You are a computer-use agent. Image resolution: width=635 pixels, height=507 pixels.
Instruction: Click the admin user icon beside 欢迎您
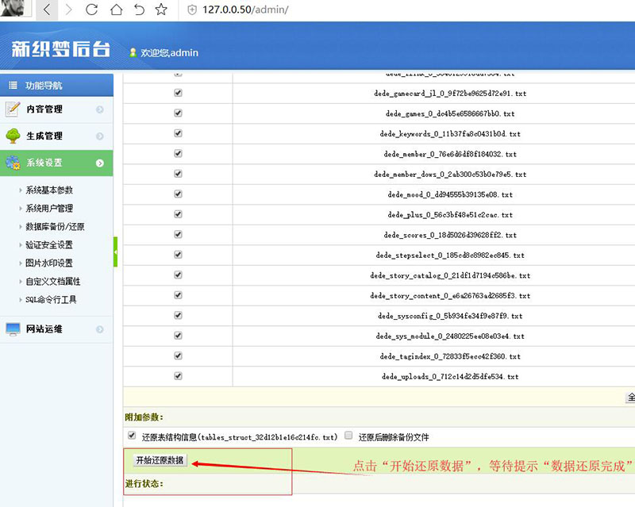tap(132, 52)
